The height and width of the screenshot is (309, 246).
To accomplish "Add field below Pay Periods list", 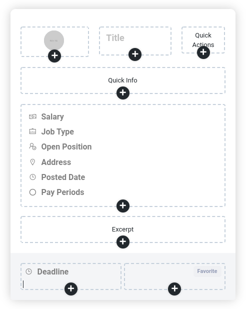I will (123, 205).
